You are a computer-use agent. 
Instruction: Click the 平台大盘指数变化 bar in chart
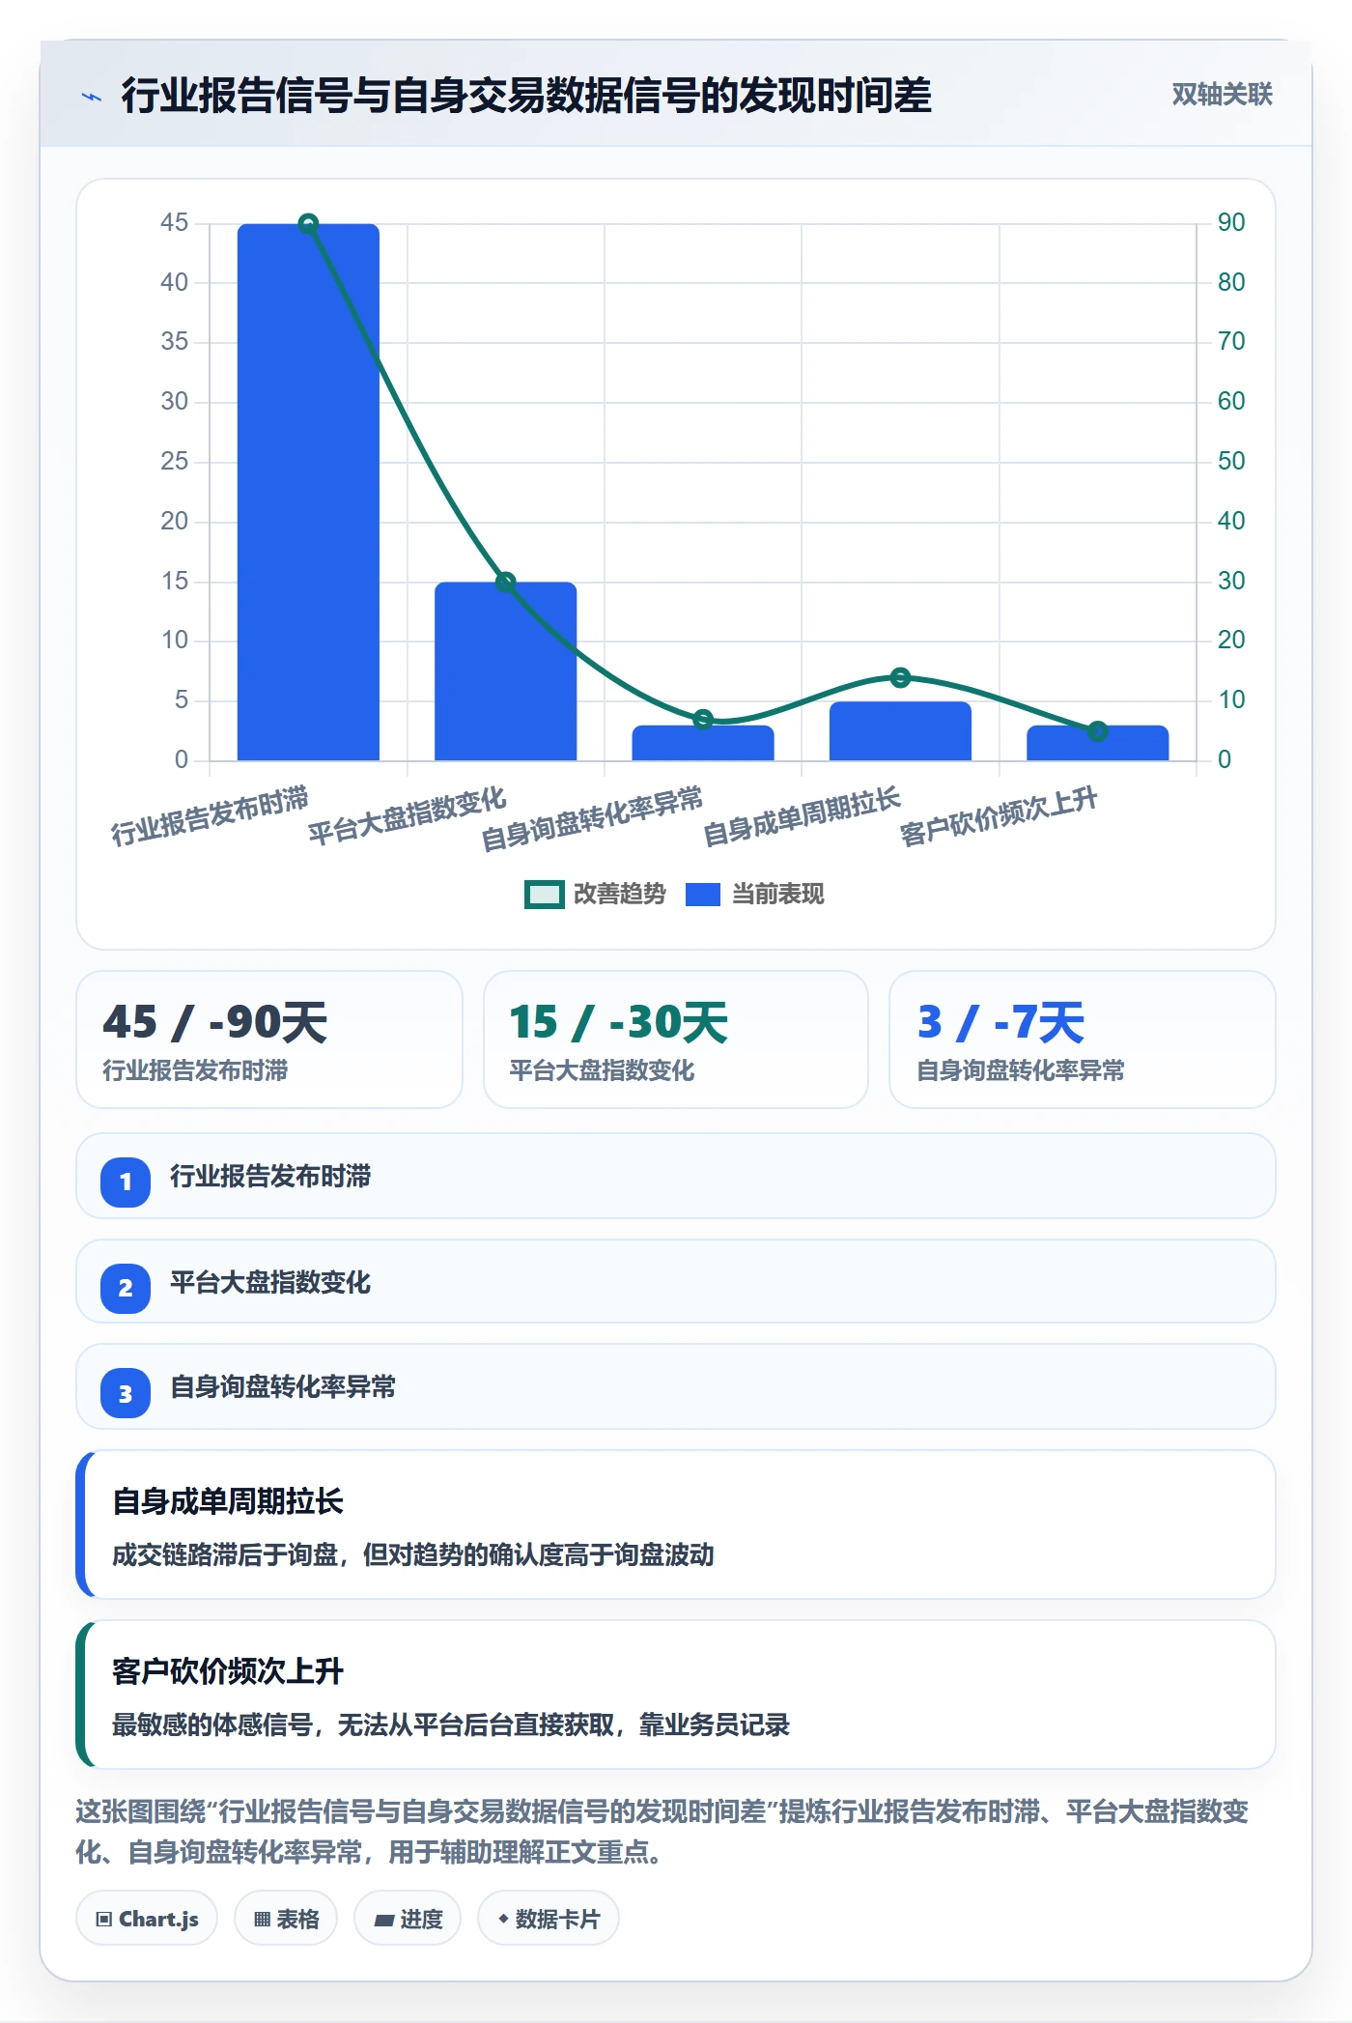(x=505, y=671)
